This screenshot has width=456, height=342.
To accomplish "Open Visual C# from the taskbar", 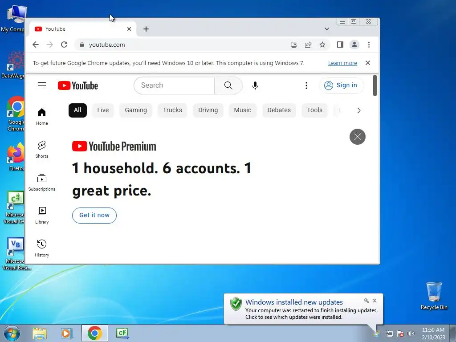I will (122, 333).
